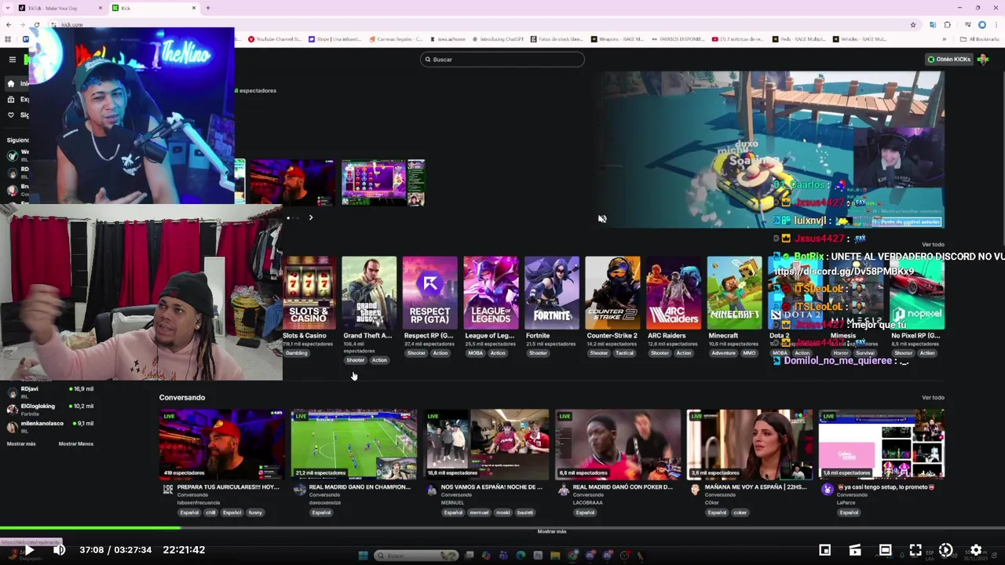Image resolution: width=1005 pixels, height=565 pixels.
Task: Open a new browser tab with plus
Action: (x=207, y=8)
